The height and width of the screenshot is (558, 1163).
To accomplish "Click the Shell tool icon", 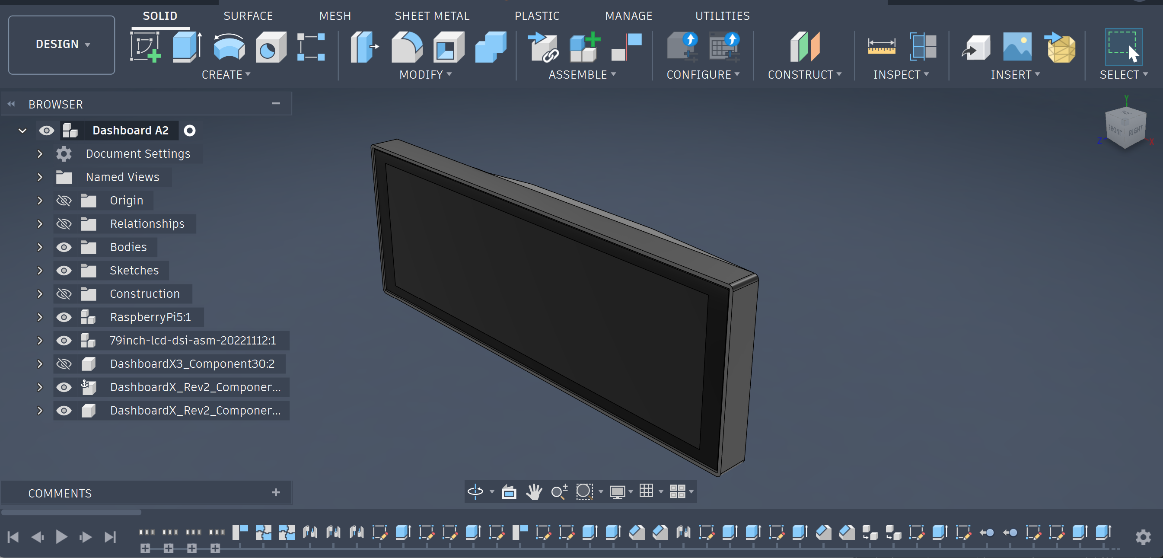I will pos(448,47).
